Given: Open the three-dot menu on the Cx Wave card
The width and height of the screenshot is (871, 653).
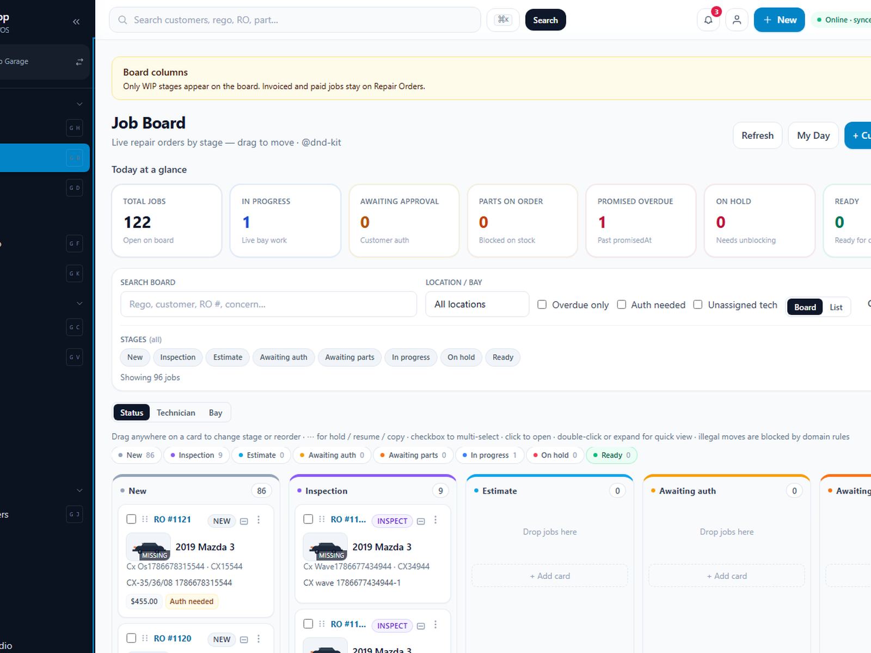Looking at the screenshot, I should [x=436, y=520].
